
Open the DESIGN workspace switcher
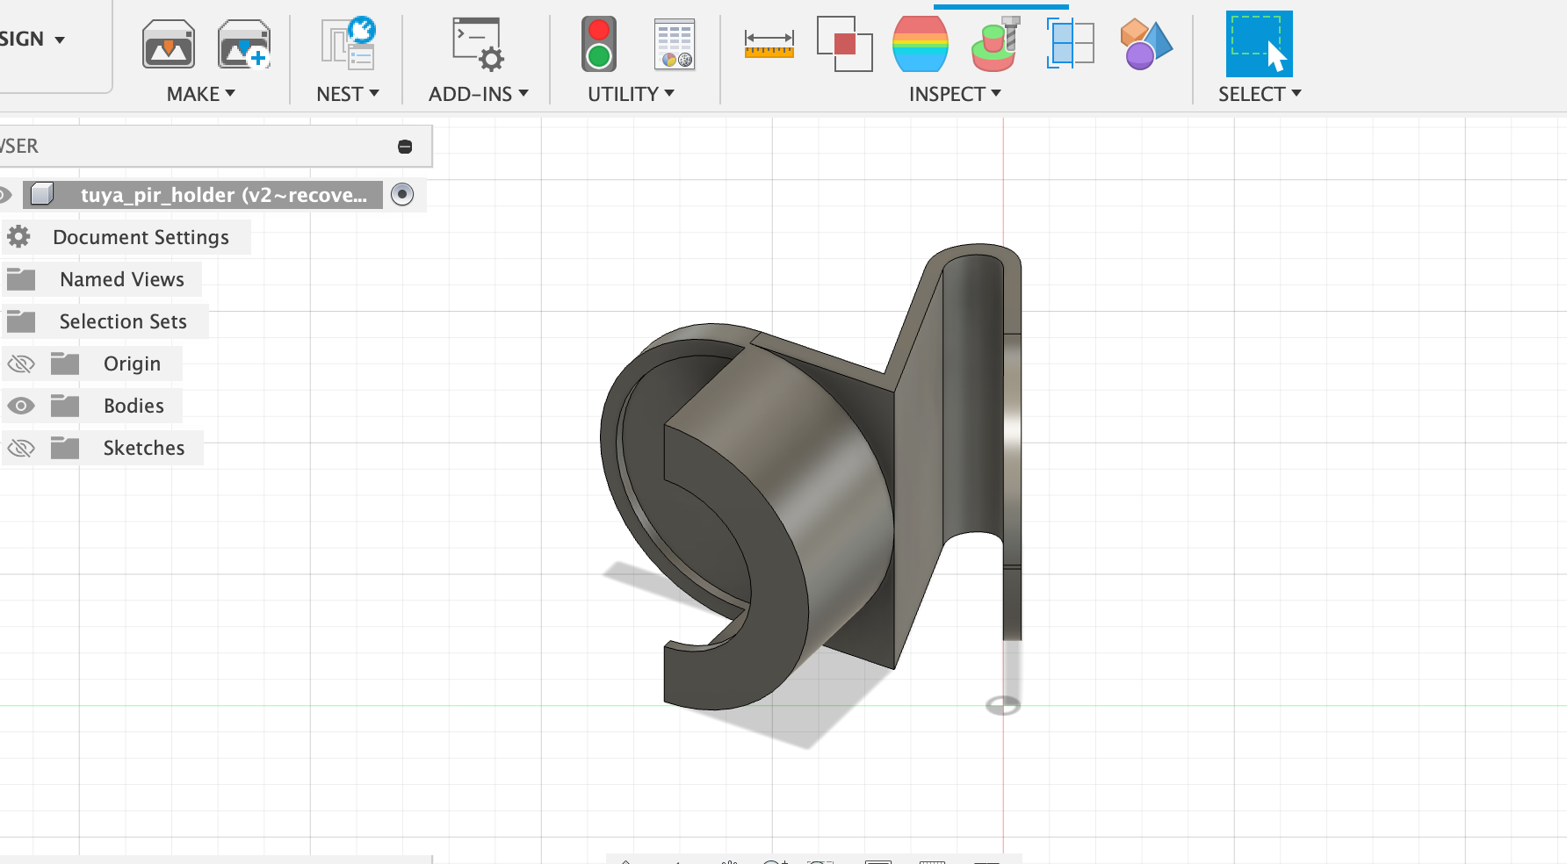(x=35, y=39)
